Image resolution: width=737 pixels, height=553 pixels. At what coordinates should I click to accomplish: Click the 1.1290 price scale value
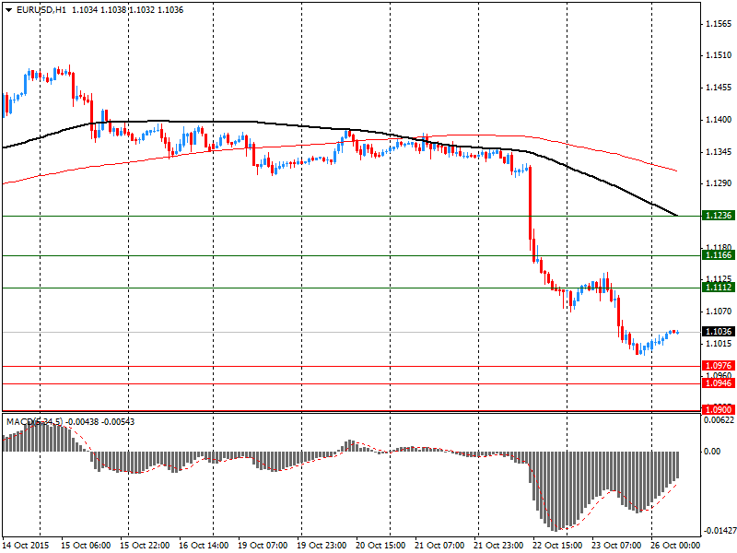tap(719, 183)
